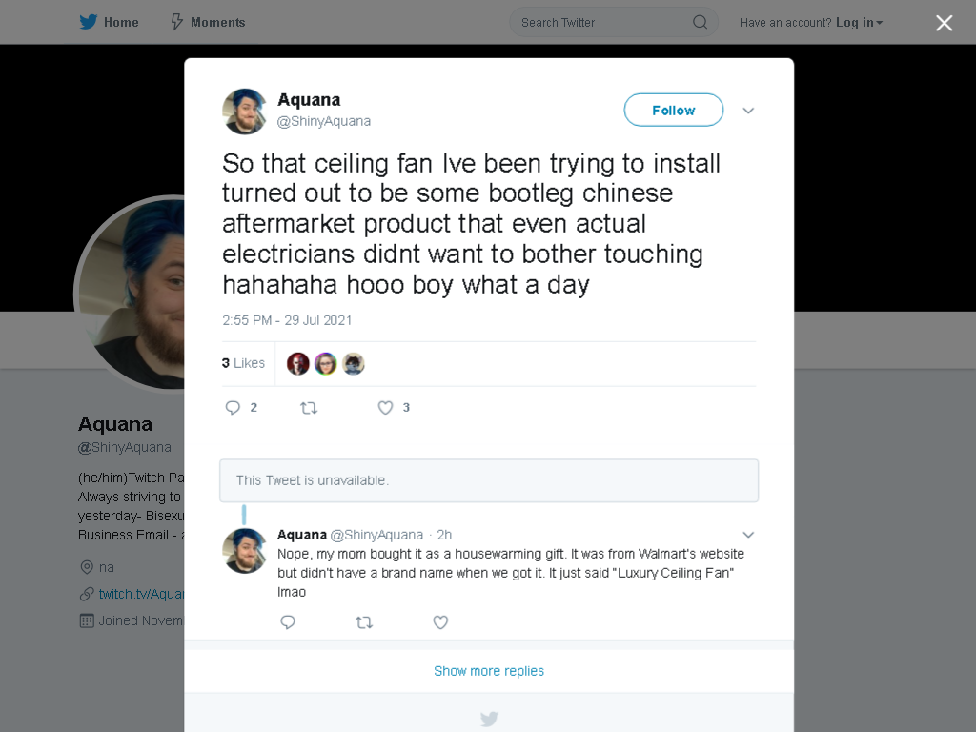Click the reply icon on main tweet

(233, 408)
